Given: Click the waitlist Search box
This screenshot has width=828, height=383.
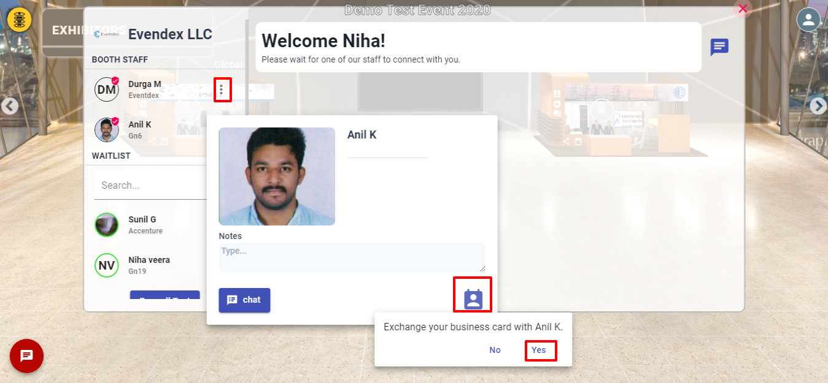Looking at the screenshot, I should tap(150, 185).
